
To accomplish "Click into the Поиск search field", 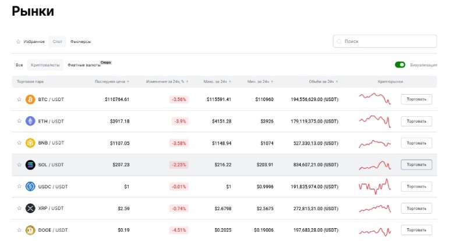I will coord(387,42).
